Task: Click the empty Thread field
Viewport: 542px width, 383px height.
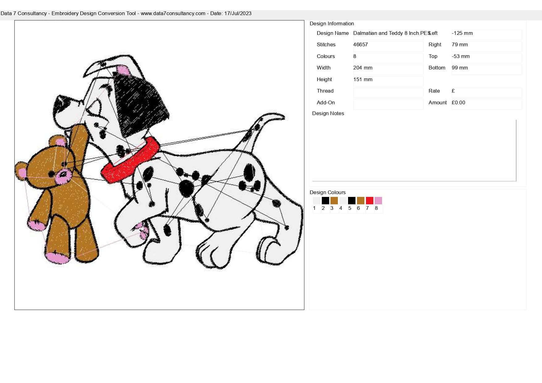Action: [x=388, y=93]
